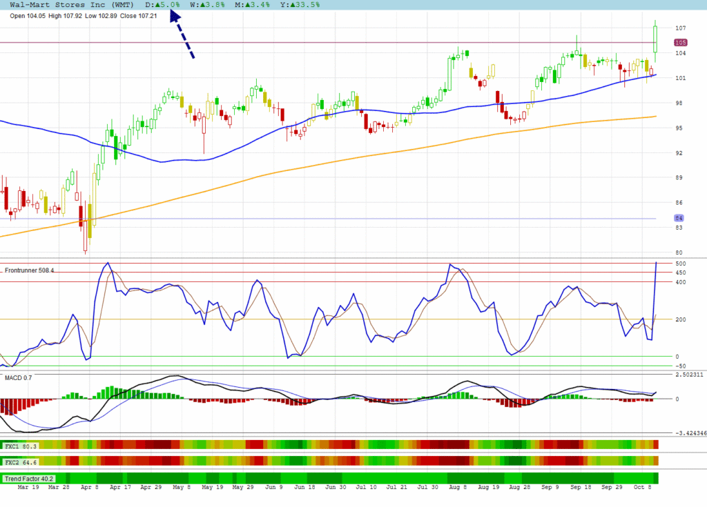Viewport: 707px width, 507px height.
Task: Click the red 105 price level tag
Action: [x=680, y=43]
